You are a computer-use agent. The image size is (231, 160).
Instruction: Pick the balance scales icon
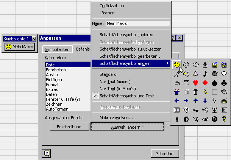click(x=214, y=110)
